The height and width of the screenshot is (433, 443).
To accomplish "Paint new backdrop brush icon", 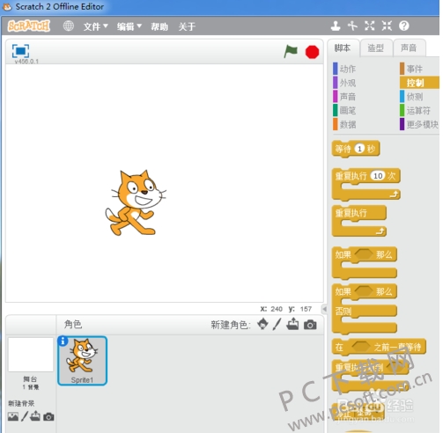I will [x=25, y=416].
